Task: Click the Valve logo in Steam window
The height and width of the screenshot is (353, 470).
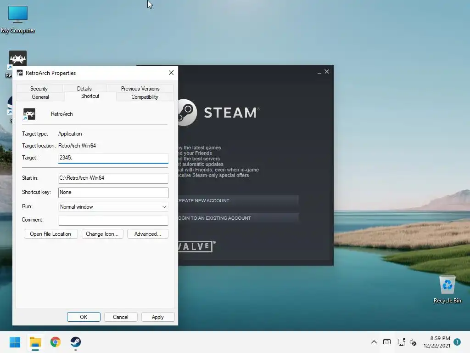Action: [x=196, y=246]
